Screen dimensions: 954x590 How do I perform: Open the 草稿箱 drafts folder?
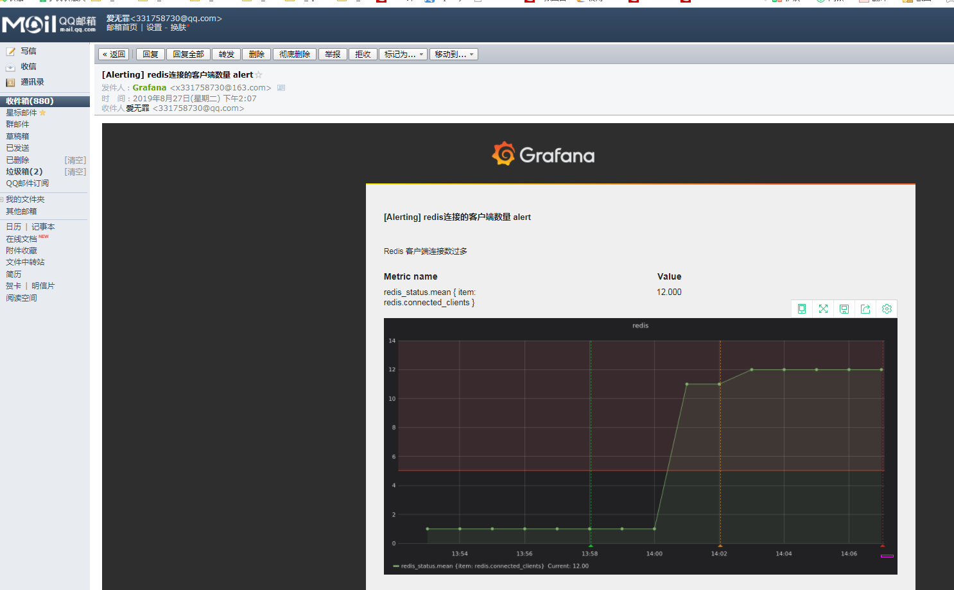click(17, 137)
